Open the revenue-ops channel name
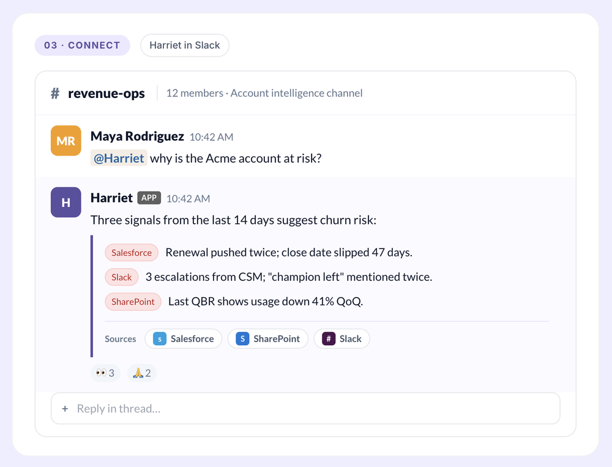 coord(106,93)
